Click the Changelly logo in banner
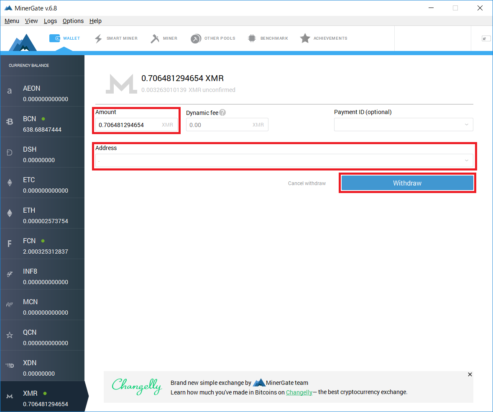493x412 pixels. [137, 386]
